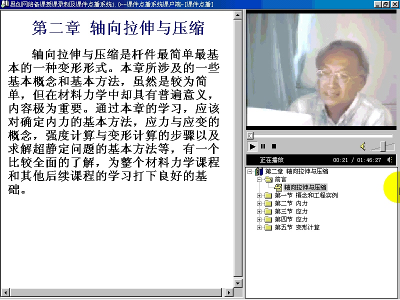Expand 第一节 概念和工程实例 folder
Viewport: 400px width, 300px height.
[259, 195]
